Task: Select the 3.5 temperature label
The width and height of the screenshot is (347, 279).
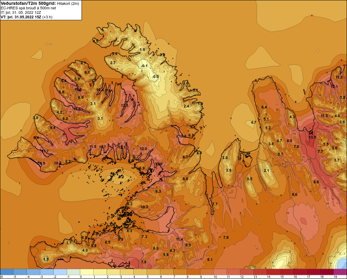Action: pos(249,179)
